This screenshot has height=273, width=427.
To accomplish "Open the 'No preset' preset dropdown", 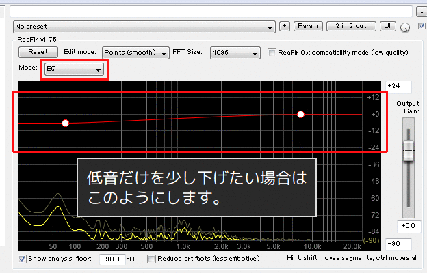I will pos(144,26).
